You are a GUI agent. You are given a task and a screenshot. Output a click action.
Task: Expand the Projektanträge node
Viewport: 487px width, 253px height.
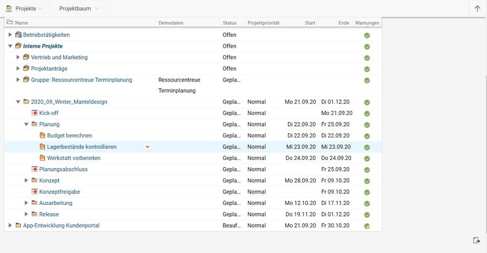click(x=18, y=68)
